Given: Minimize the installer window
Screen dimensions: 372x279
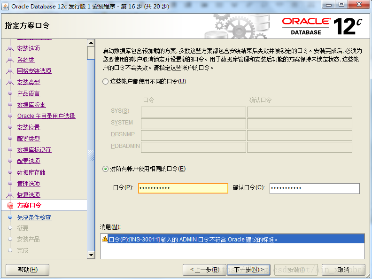Looking at the screenshot, I should (x=329, y=5).
